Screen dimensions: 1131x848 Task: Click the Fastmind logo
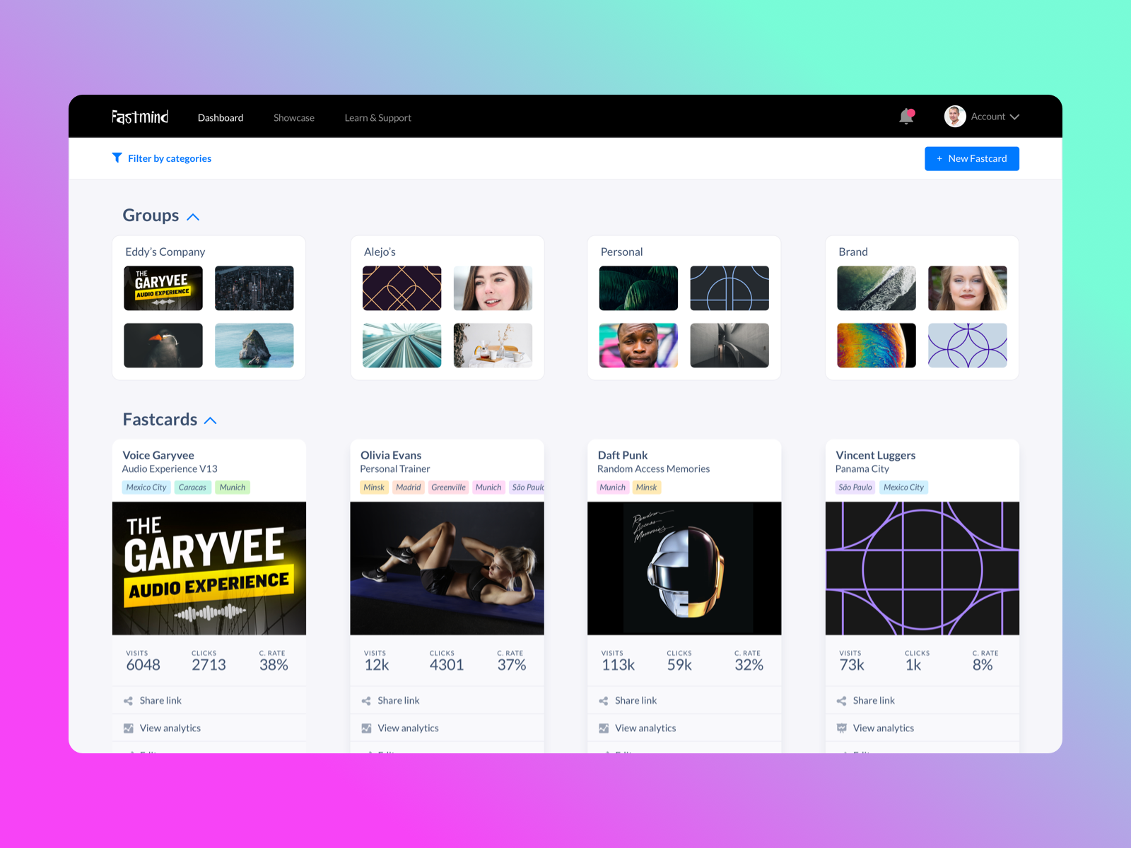[140, 117]
